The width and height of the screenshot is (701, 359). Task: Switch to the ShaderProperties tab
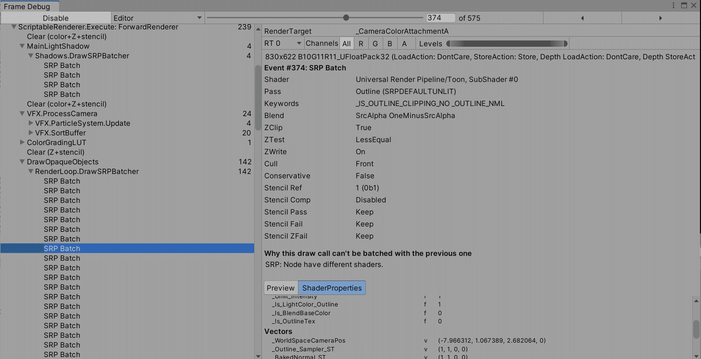pos(332,288)
